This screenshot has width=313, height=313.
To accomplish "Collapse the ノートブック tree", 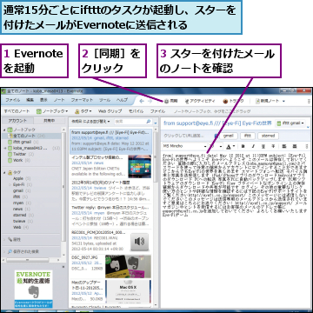I will 4,130.
